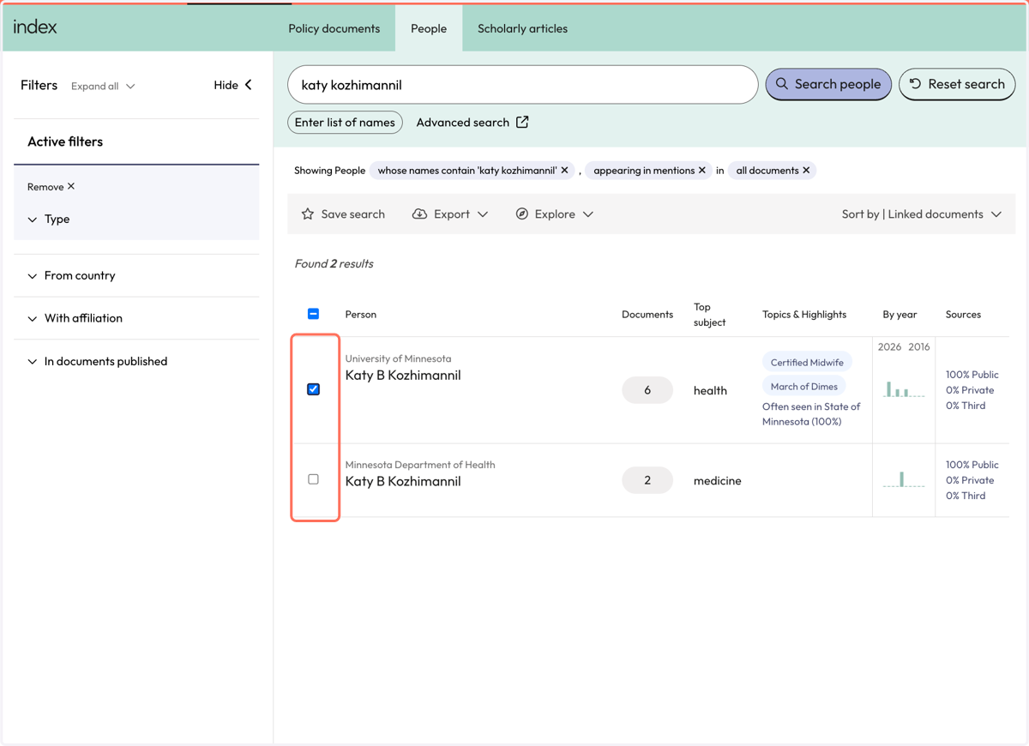This screenshot has height=746, width=1029.
Task: Click the Documents column header
Action: tap(647, 315)
